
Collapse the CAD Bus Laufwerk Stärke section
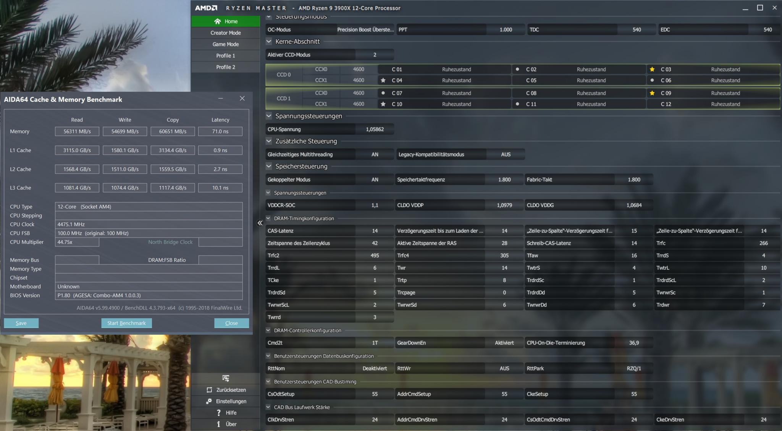[268, 407]
